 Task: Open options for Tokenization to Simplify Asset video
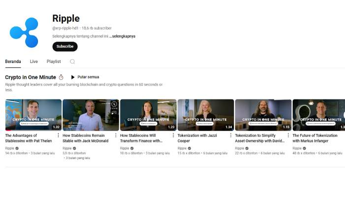click(288, 135)
